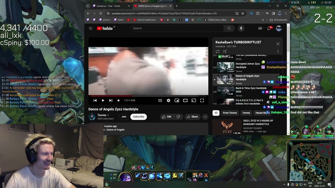This screenshot has height=188, width=335.
Task: Toggle theater mode on the player
Action: click(x=185, y=101)
